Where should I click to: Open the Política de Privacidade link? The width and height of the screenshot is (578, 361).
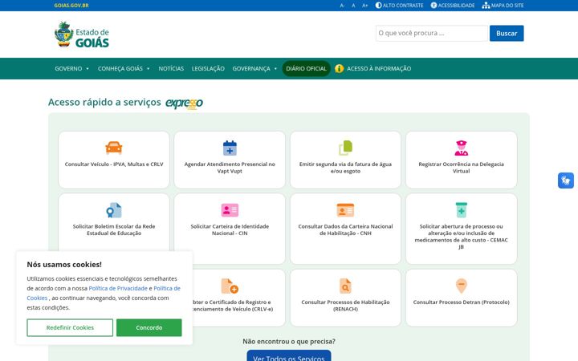click(x=118, y=289)
